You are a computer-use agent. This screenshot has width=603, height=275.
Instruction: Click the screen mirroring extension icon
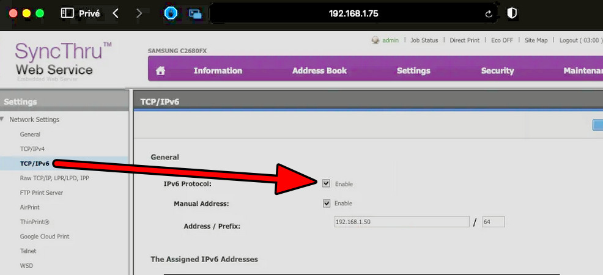tap(195, 14)
